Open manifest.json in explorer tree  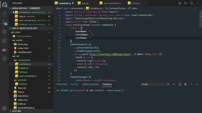tap(25, 52)
